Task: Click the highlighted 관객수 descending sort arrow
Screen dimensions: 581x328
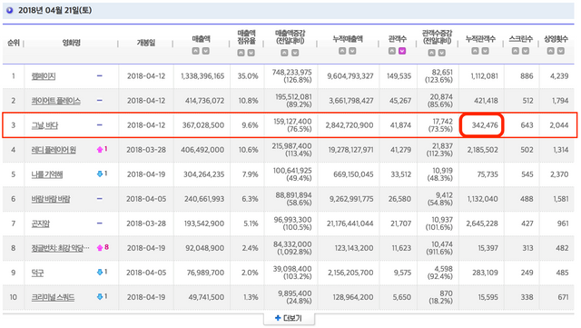Action: pos(402,51)
